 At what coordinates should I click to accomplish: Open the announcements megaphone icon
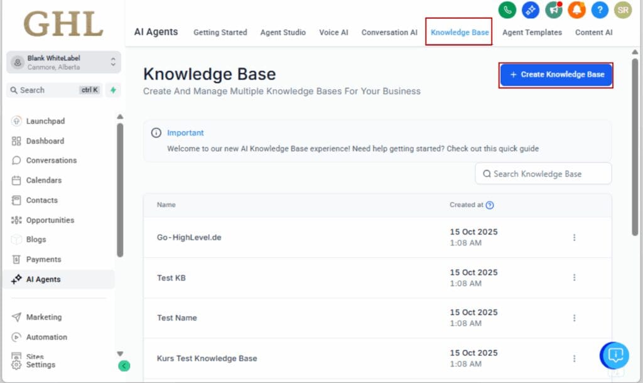click(553, 10)
